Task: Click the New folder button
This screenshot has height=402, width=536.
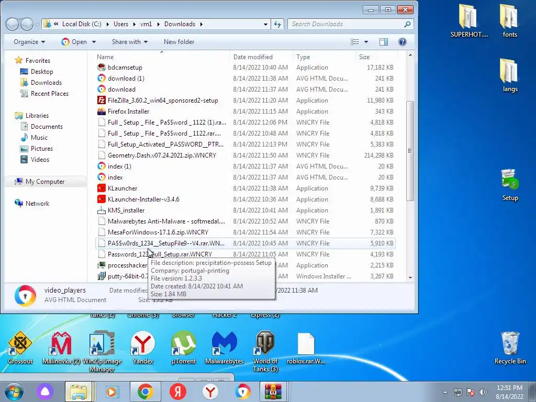Action: (x=179, y=42)
